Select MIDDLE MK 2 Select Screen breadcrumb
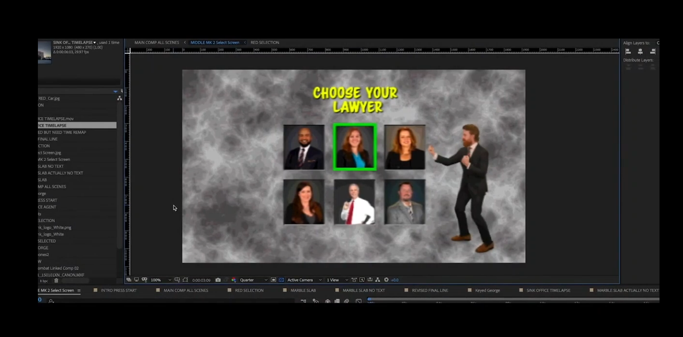 [x=215, y=42]
